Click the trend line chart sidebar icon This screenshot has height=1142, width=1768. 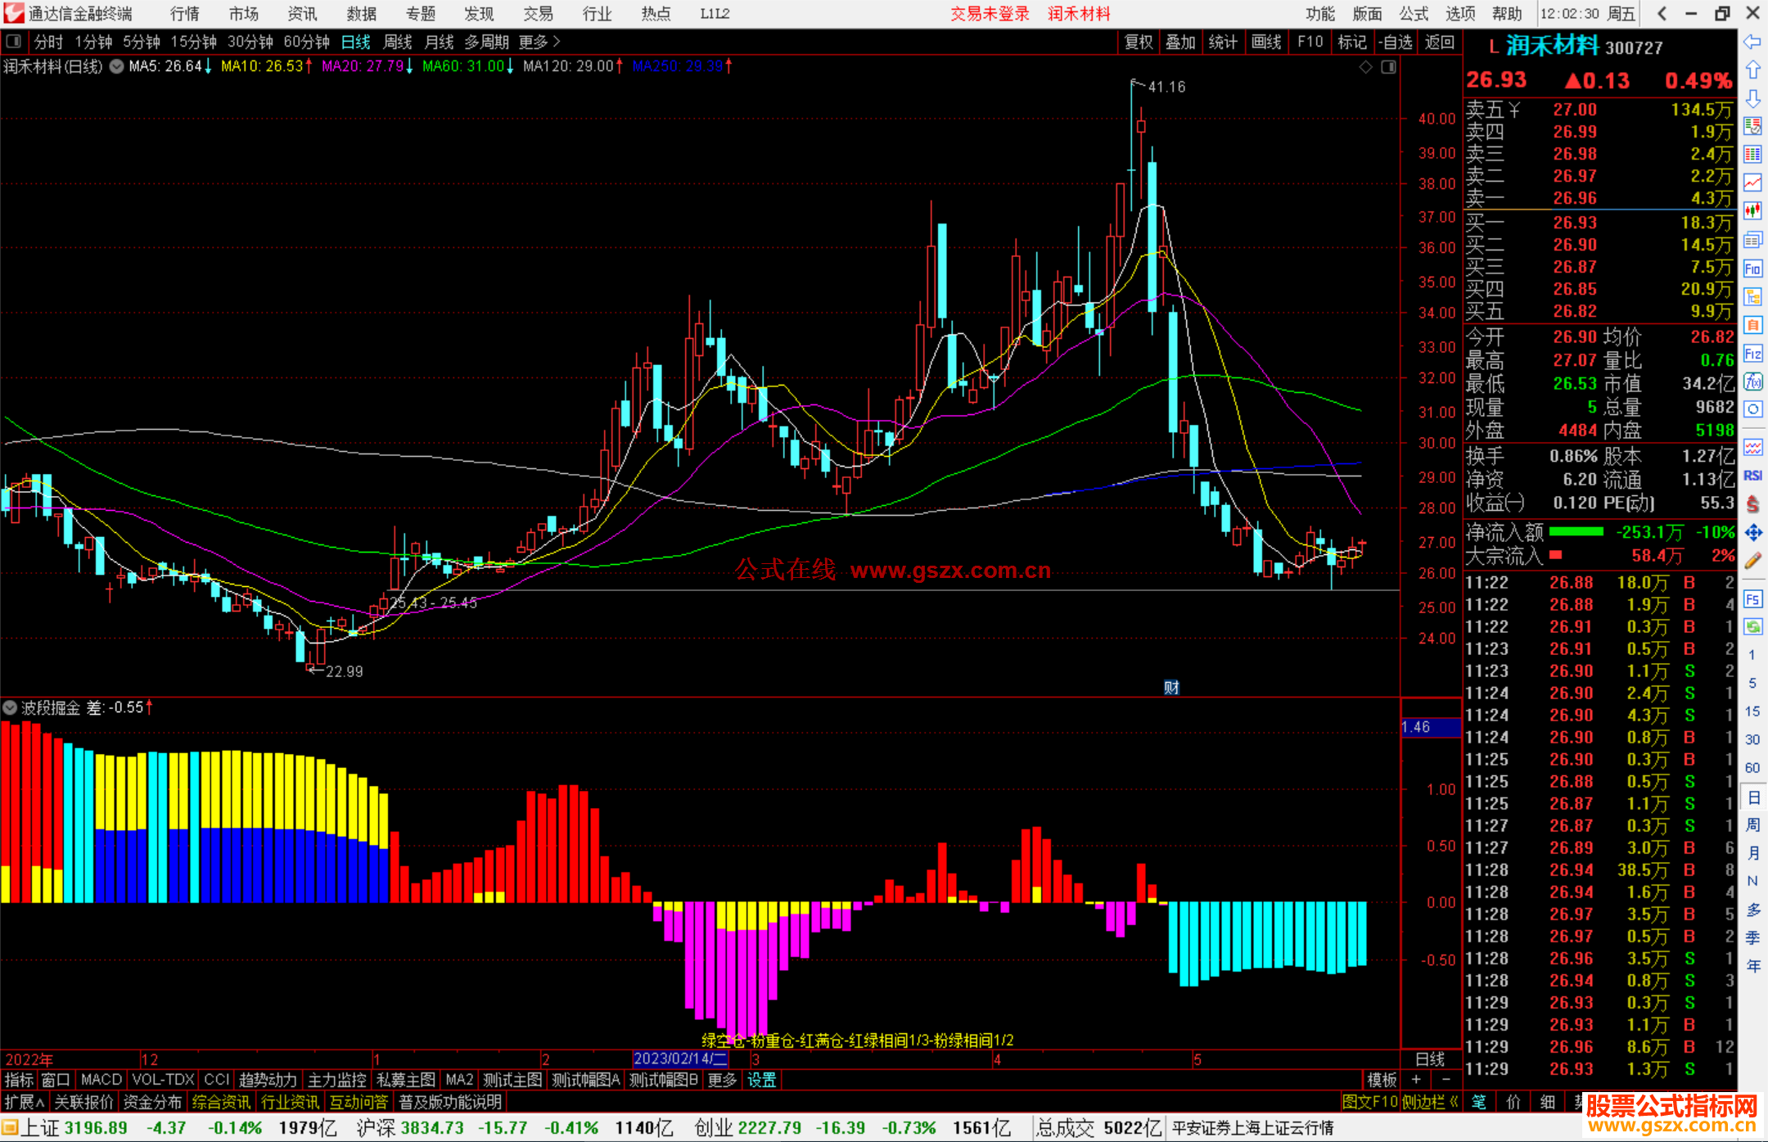click(x=1752, y=183)
